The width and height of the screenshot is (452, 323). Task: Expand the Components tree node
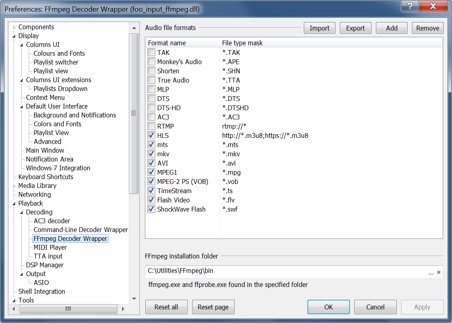pos(14,27)
